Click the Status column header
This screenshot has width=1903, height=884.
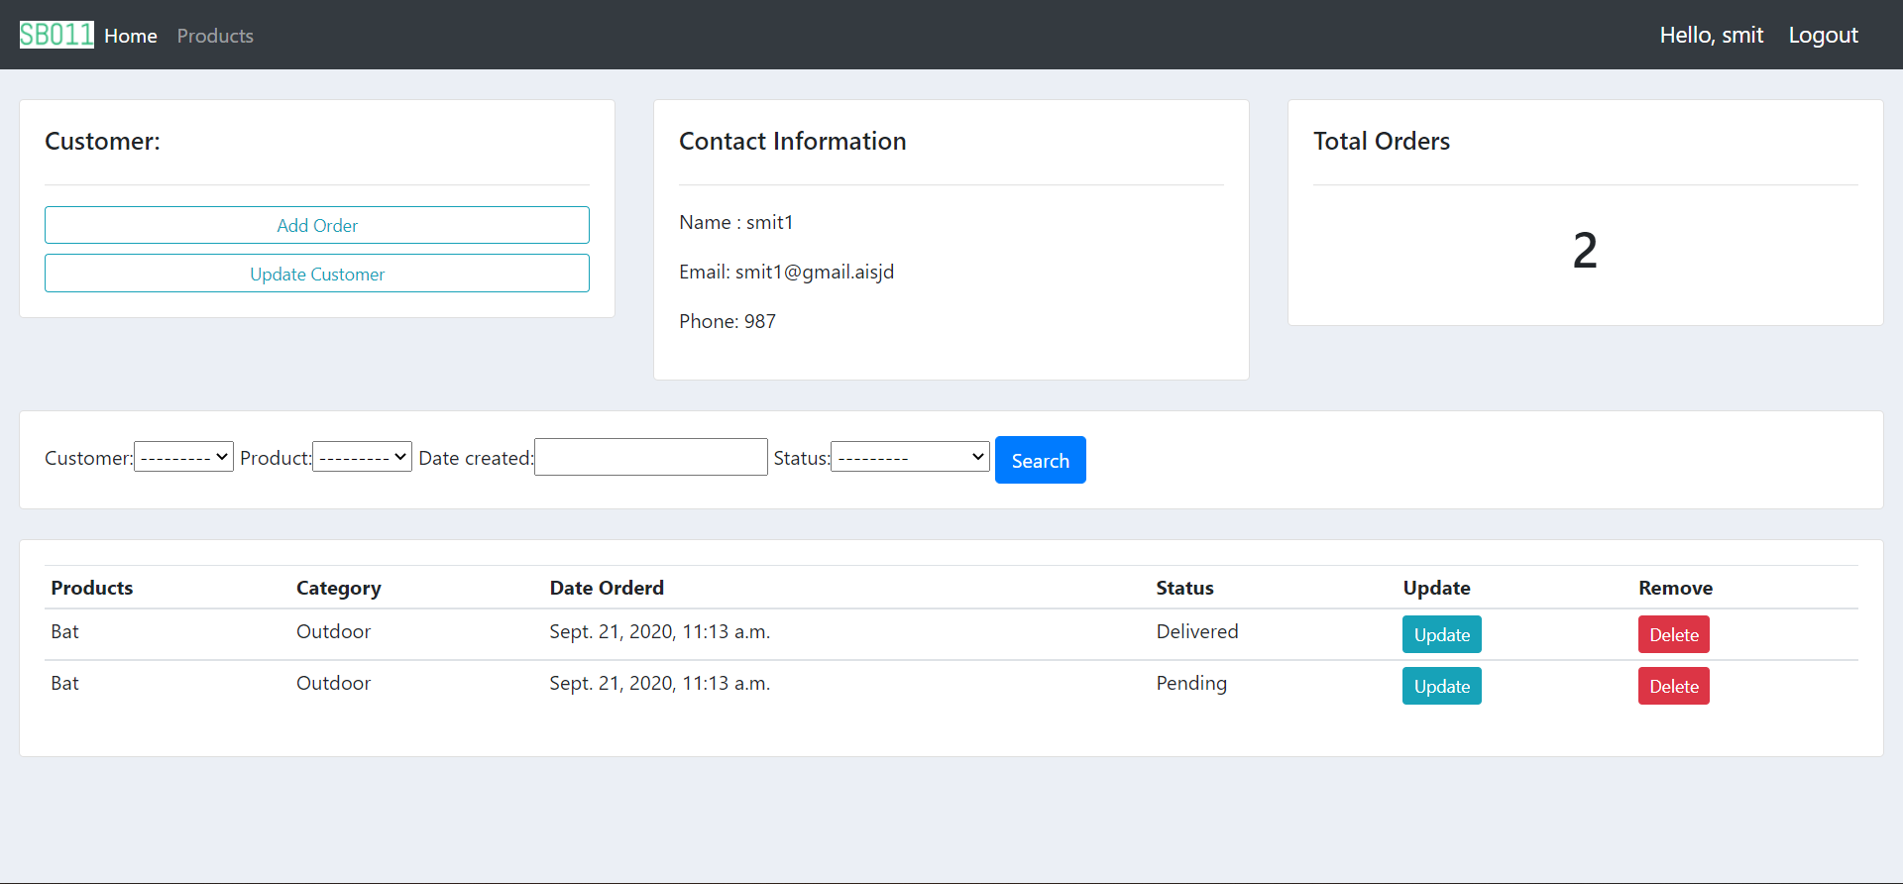click(x=1184, y=588)
